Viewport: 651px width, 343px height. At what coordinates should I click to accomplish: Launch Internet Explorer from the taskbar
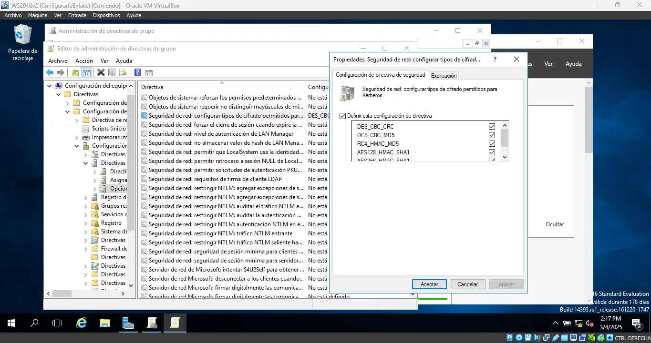click(x=82, y=323)
